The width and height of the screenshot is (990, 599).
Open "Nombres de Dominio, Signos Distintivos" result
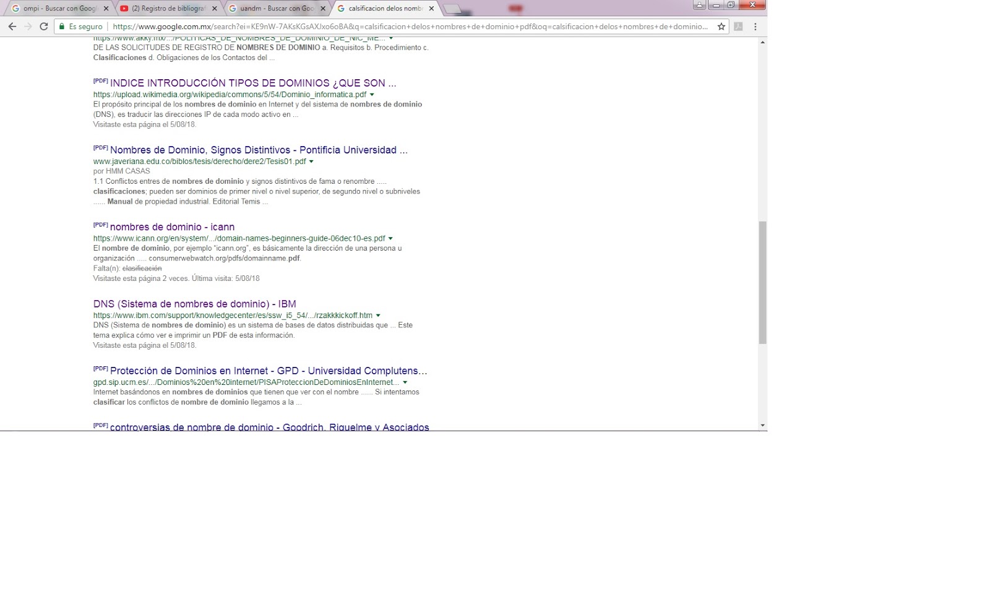[x=259, y=150]
